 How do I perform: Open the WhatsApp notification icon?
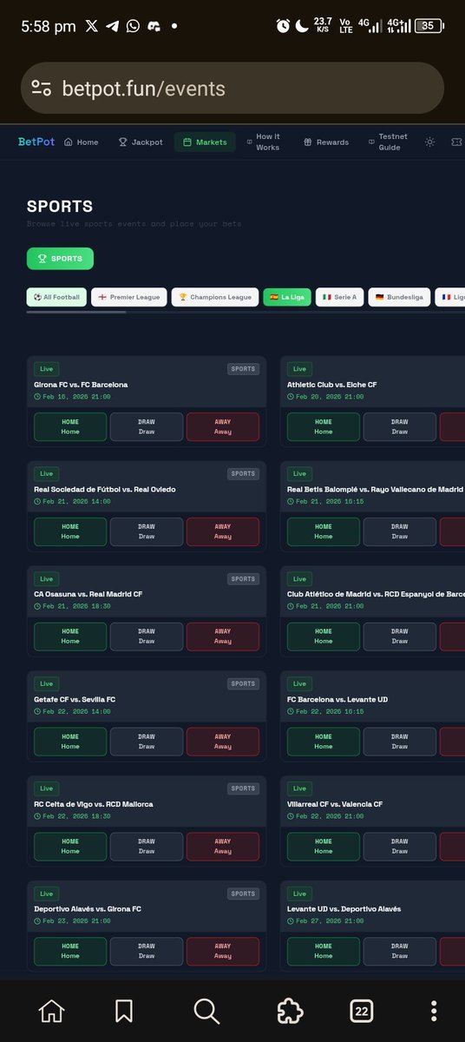point(133,26)
